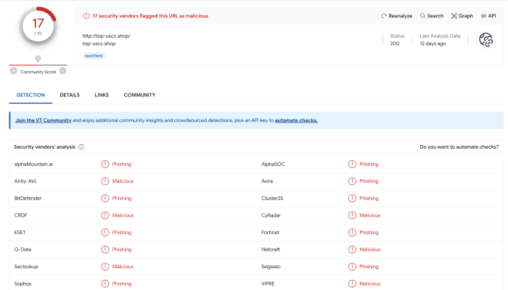
Task: Click the ESET vendor name
Action: click(20, 233)
